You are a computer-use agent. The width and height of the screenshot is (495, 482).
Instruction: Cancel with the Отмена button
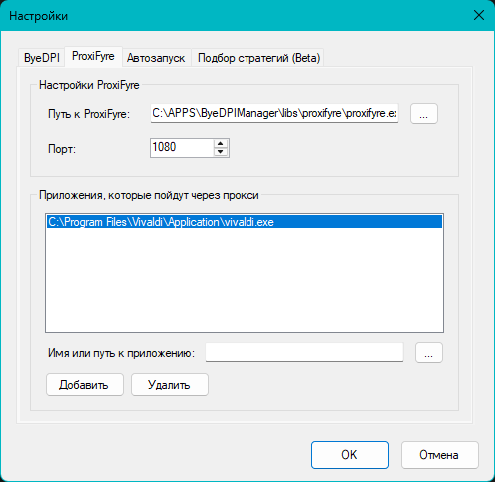440,455
